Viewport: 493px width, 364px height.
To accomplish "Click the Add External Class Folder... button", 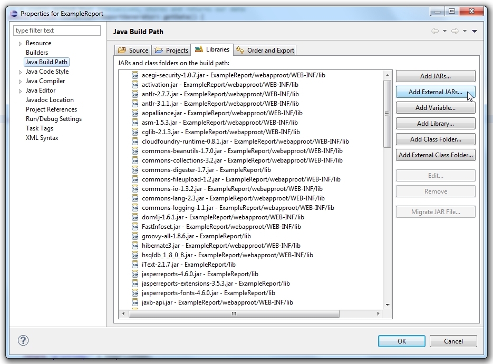I will (x=436, y=155).
